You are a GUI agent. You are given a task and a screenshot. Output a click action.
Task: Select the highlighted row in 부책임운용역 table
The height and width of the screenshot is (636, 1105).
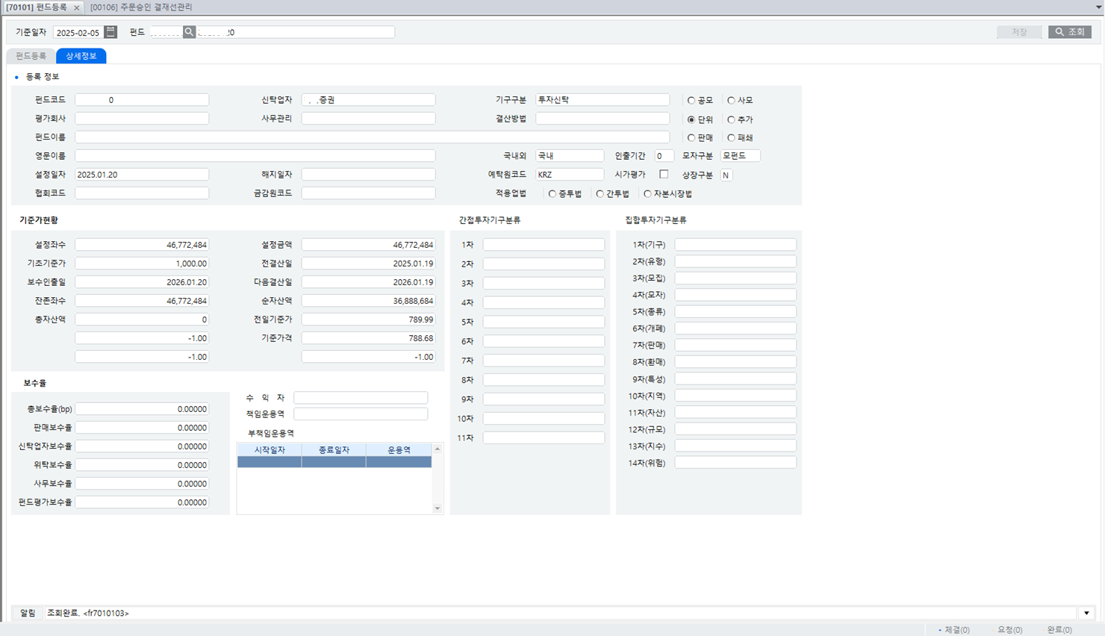334,462
